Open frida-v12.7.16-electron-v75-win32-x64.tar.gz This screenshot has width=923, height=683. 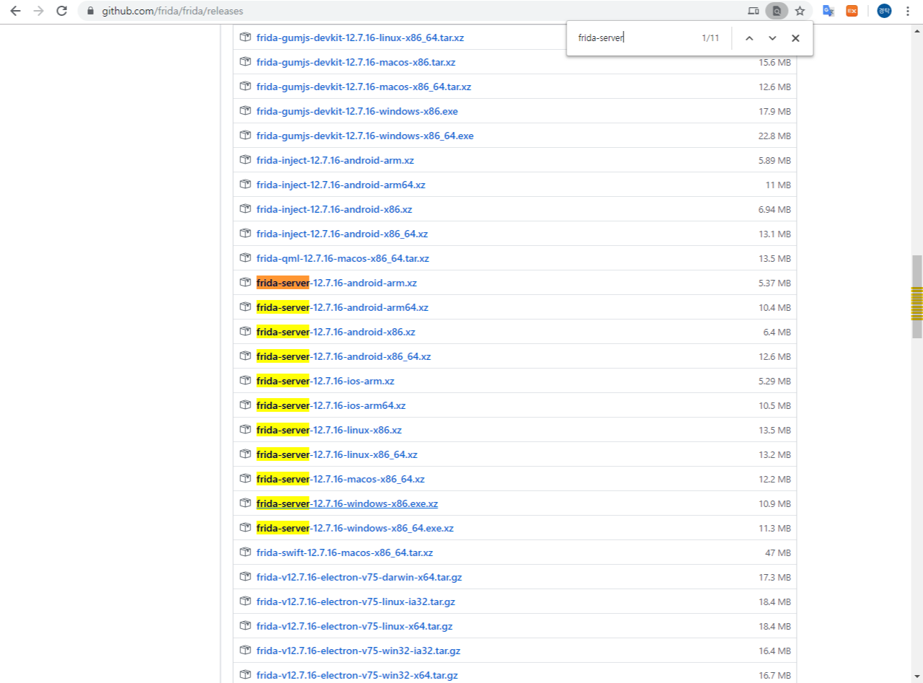coord(357,675)
